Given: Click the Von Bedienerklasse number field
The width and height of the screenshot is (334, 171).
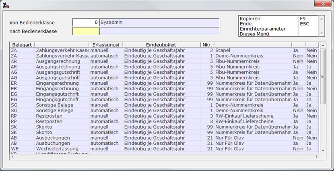Looking at the screenshot, I should 85,23.
